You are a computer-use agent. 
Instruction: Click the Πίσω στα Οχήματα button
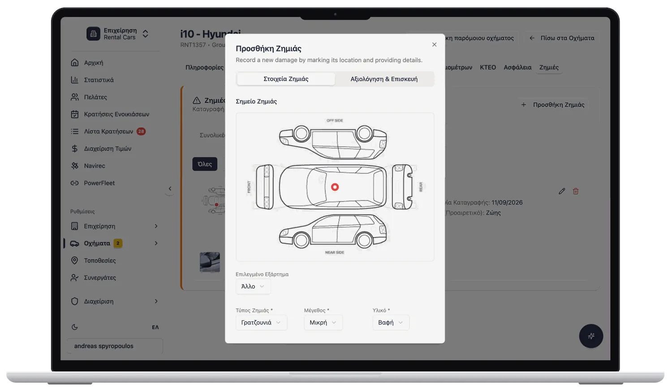562,38
